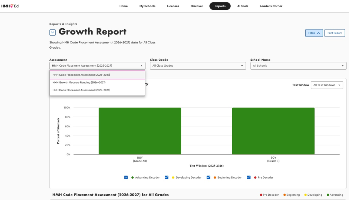Open the Class Grade dropdown
Viewport: 349px width, 200px height.
(198, 66)
